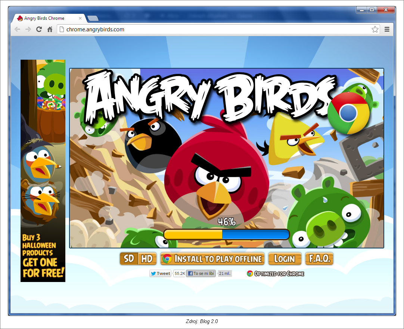Open the F.A.Q. page

(x=319, y=258)
